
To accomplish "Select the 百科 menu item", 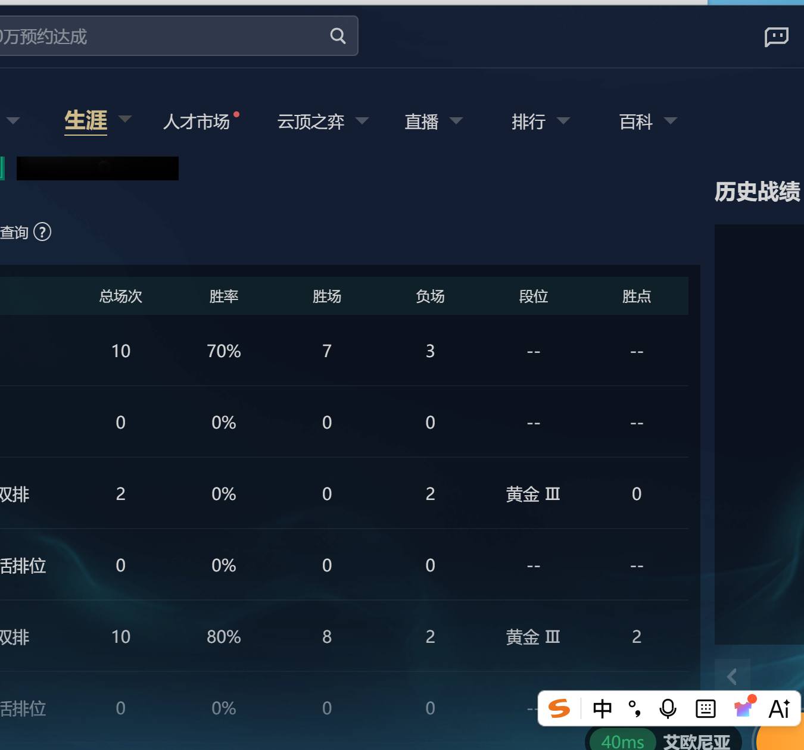I will point(635,122).
